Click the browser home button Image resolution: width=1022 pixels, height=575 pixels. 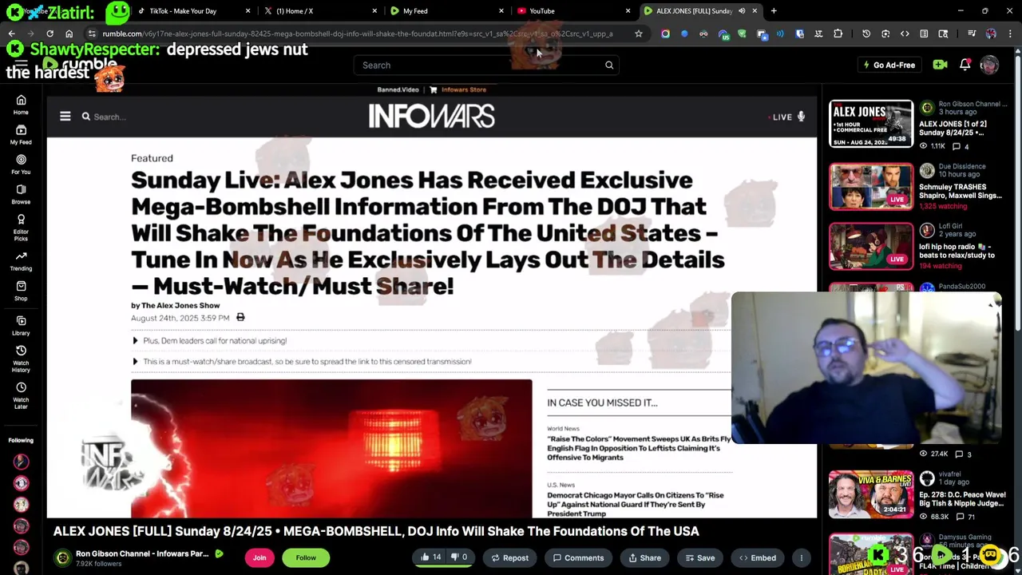pyautogui.click(x=69, y=34)
